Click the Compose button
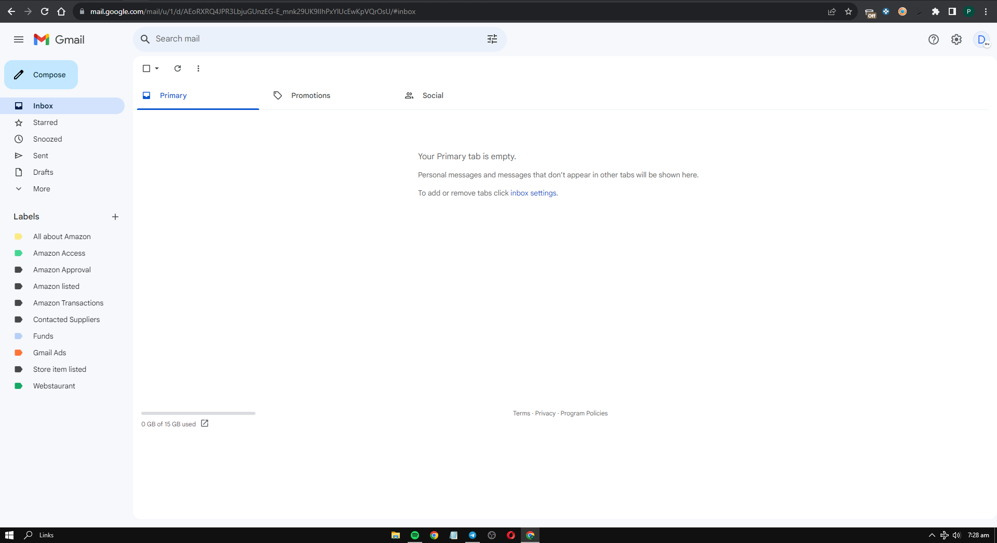The image size is (997, 543). [x=41, y=75]
